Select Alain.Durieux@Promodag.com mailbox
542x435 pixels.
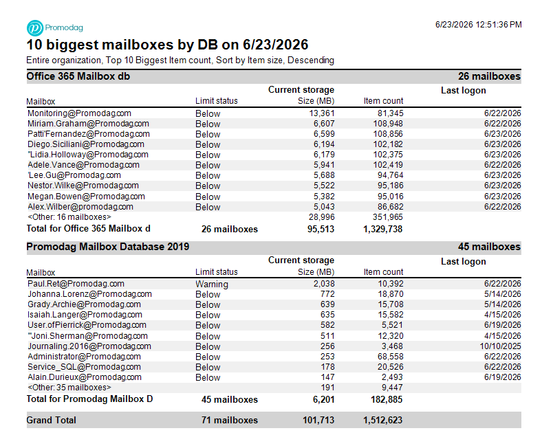85,377
